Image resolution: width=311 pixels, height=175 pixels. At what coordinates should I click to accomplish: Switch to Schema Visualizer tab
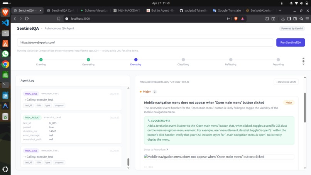pyautogui.click(x=94, y=10)
